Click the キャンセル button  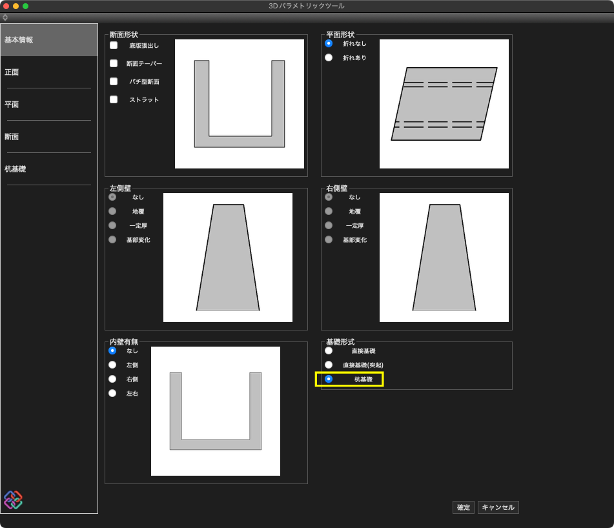coord(498,507)
